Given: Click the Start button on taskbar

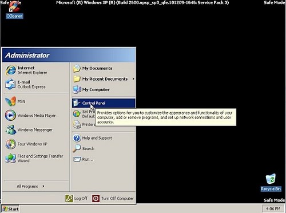Looking at the screenshot, I should [11, 209].
